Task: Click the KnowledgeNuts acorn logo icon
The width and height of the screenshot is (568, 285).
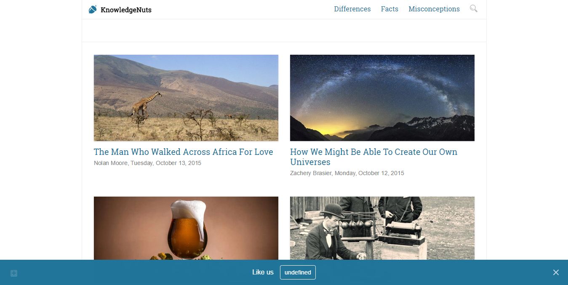Action: click(x=93, y=9)
